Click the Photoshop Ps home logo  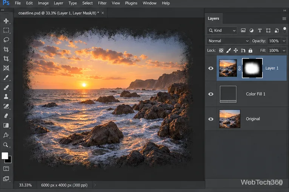[x=6, y=3]
